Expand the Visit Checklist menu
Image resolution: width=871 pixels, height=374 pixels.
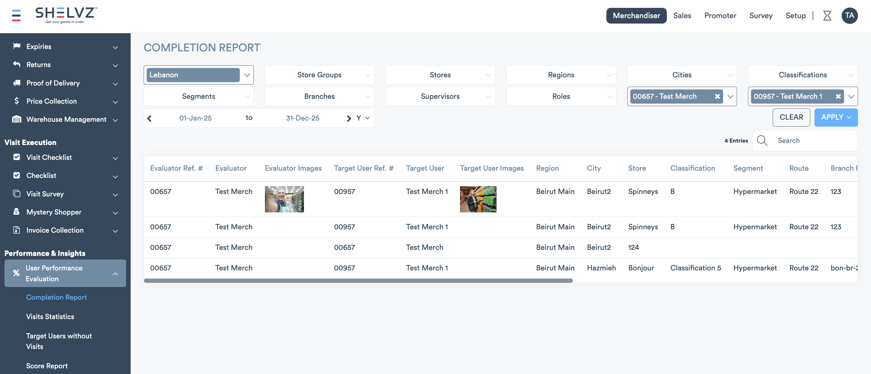[49, 157]
